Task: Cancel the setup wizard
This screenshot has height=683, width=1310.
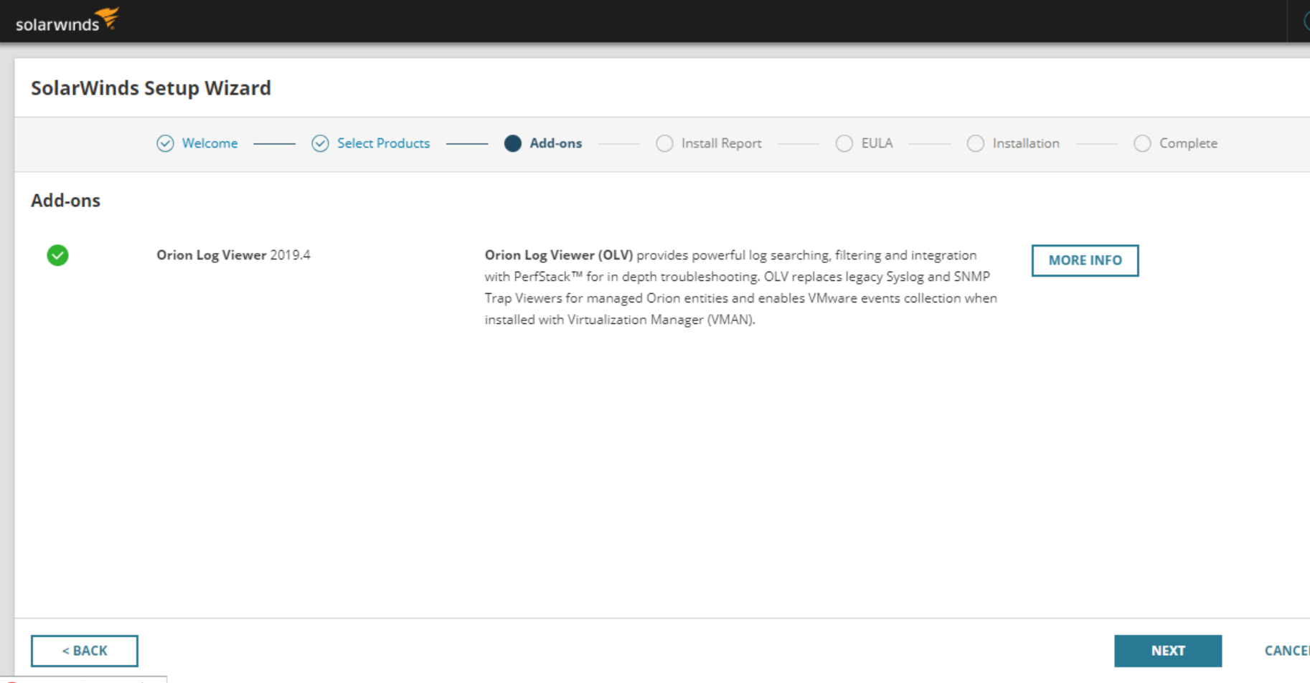Action: click(x=1286, y=651)
